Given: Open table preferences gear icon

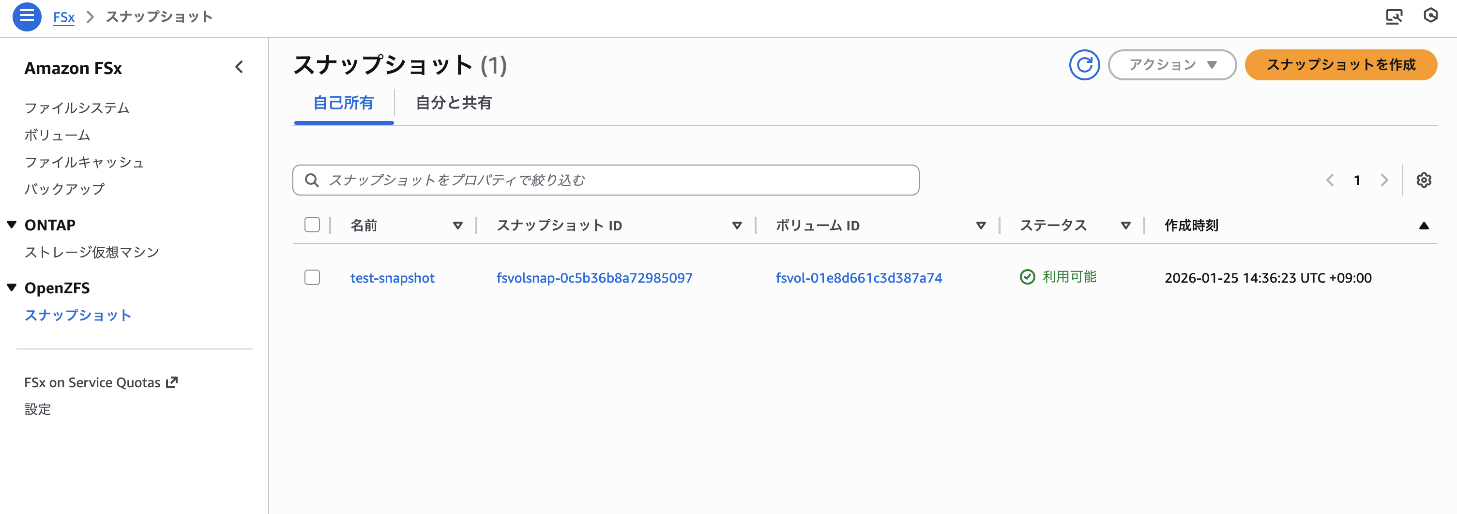Looking at the screenshot, I should (1423, 180).
